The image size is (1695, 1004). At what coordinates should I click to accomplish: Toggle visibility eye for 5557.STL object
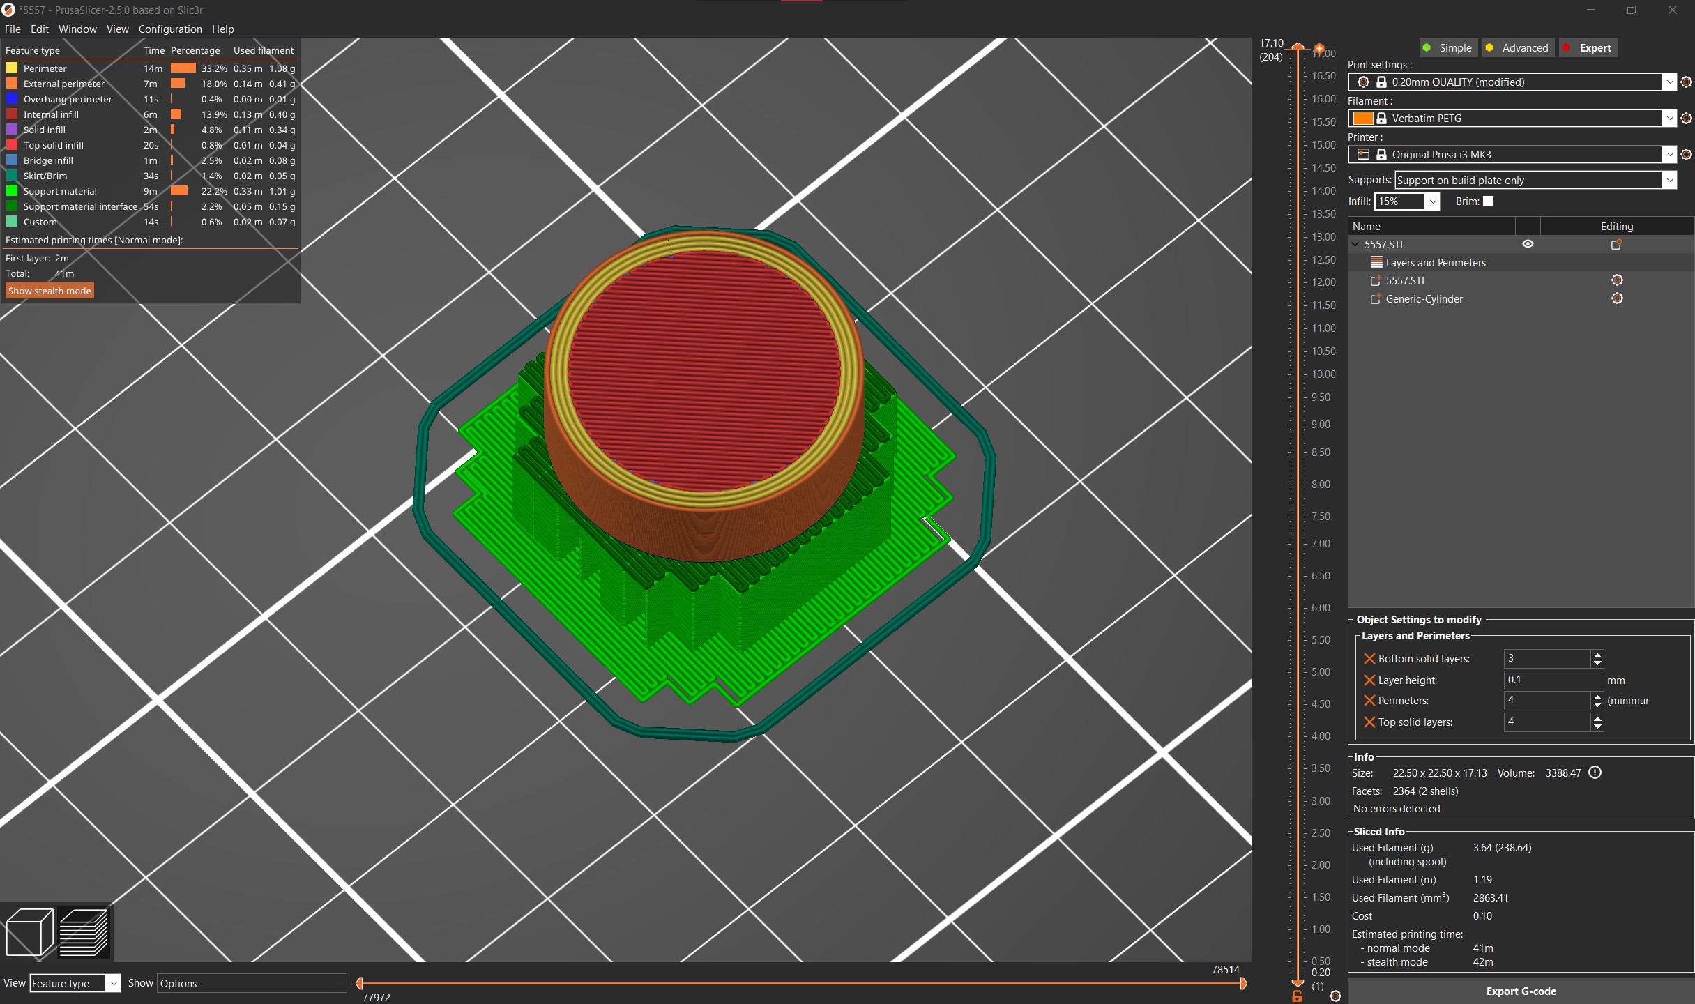pyautogui.click(x=1528, y=244)
